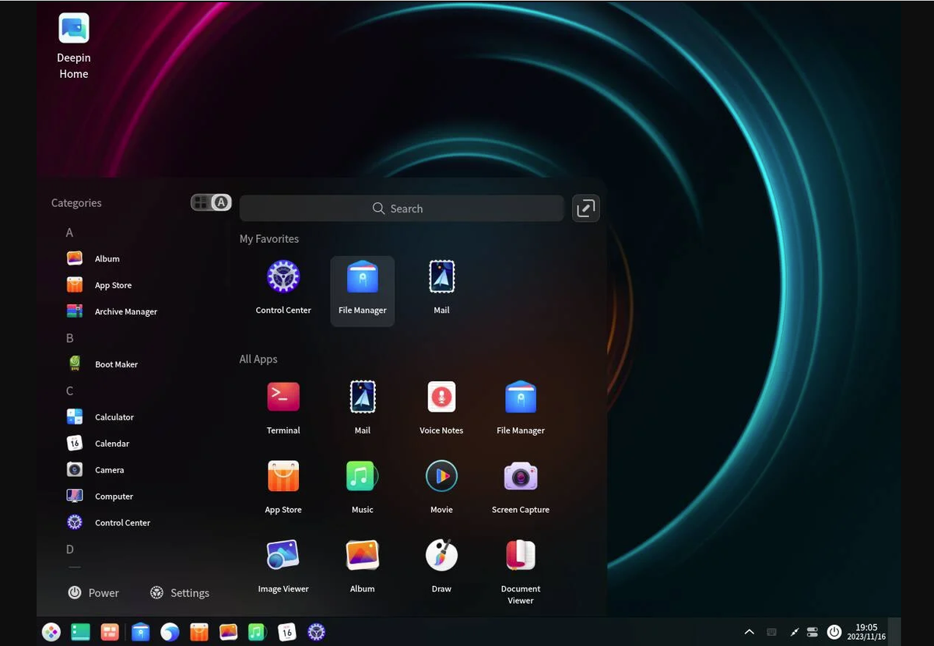The width and height of the screenshot is (934, 646).
Task: Start the Movie player app
Action: click(441, 476)
